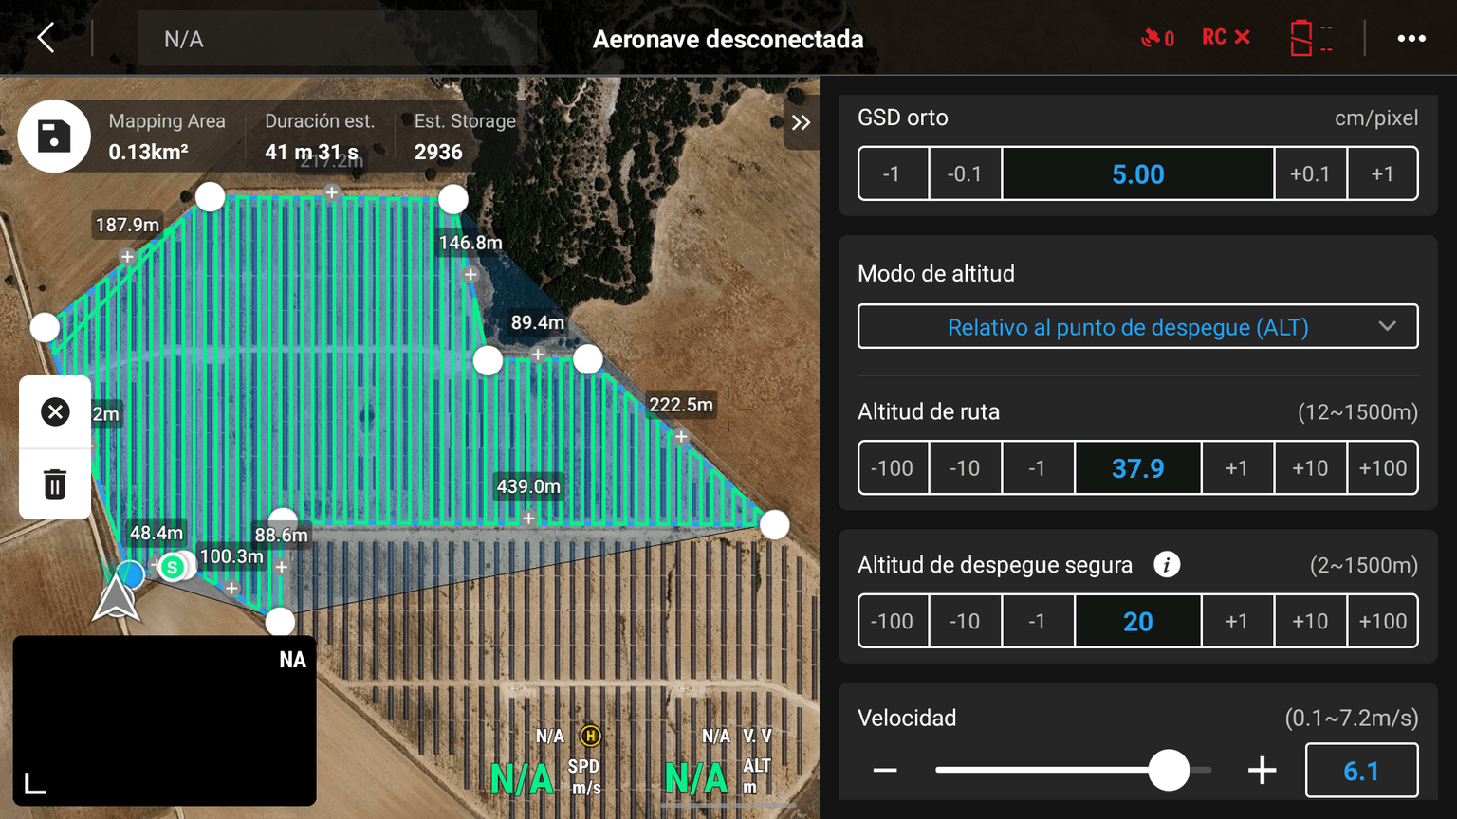Tap the aircraft position arrow on the map
Viewport: 1457px width, 819px height.
pos(117,598)
